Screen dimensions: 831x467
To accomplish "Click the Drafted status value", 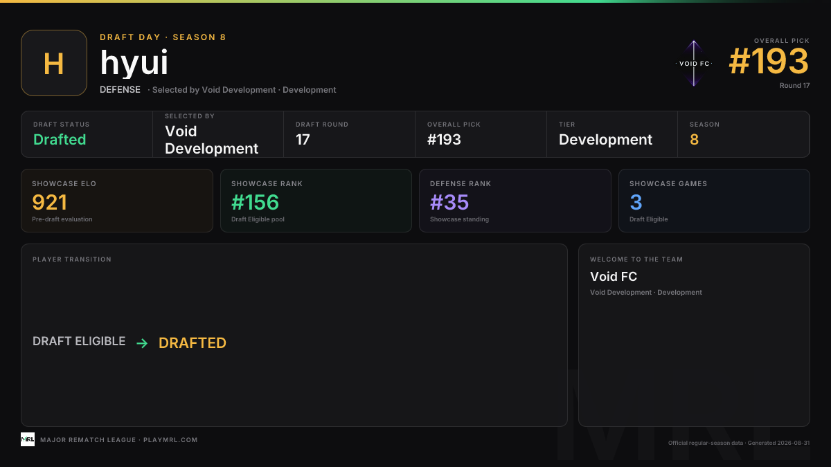I will click(60, 139).
